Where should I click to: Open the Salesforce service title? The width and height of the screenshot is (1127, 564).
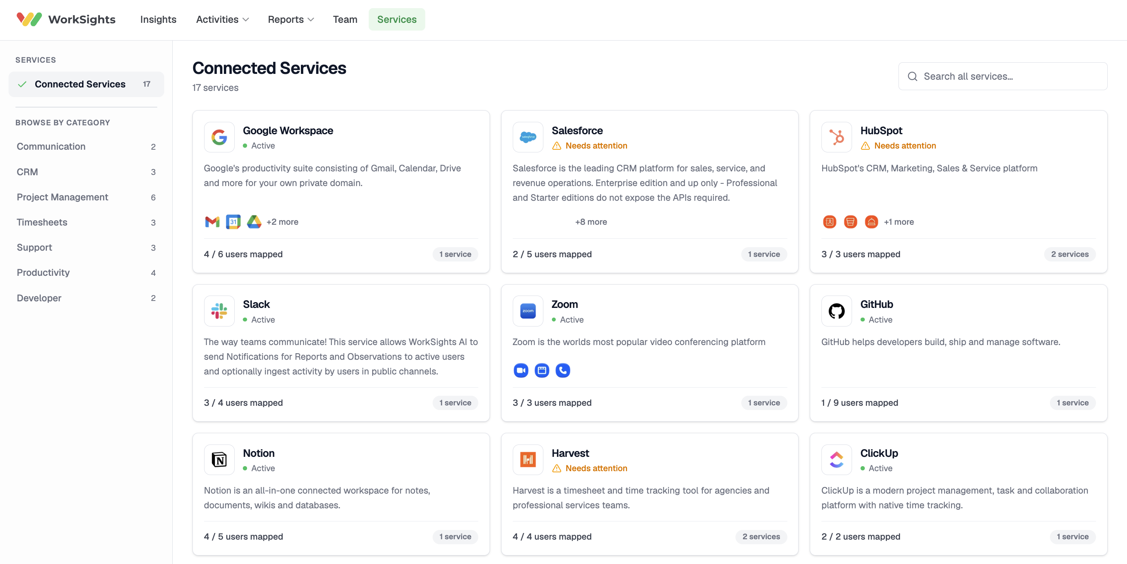tap(577, 131)
